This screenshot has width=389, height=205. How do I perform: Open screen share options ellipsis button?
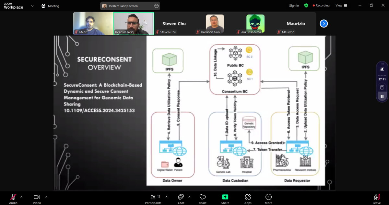(x=156, y=6)
